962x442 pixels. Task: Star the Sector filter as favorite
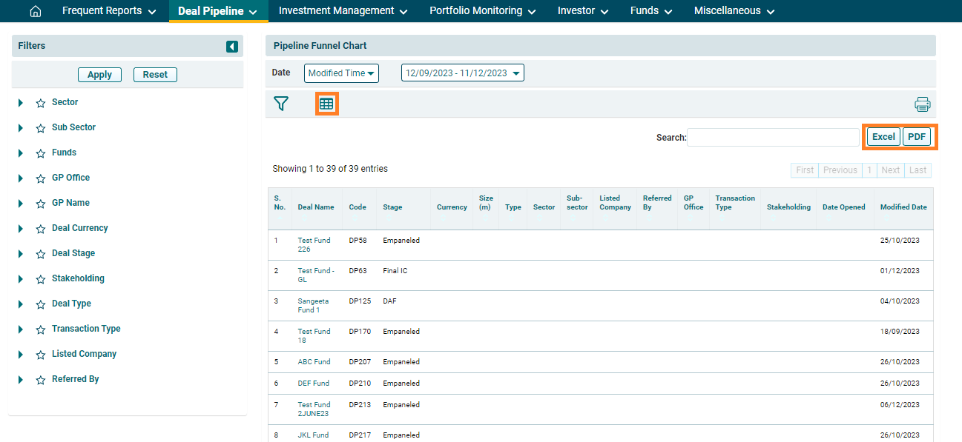[41, 103]
